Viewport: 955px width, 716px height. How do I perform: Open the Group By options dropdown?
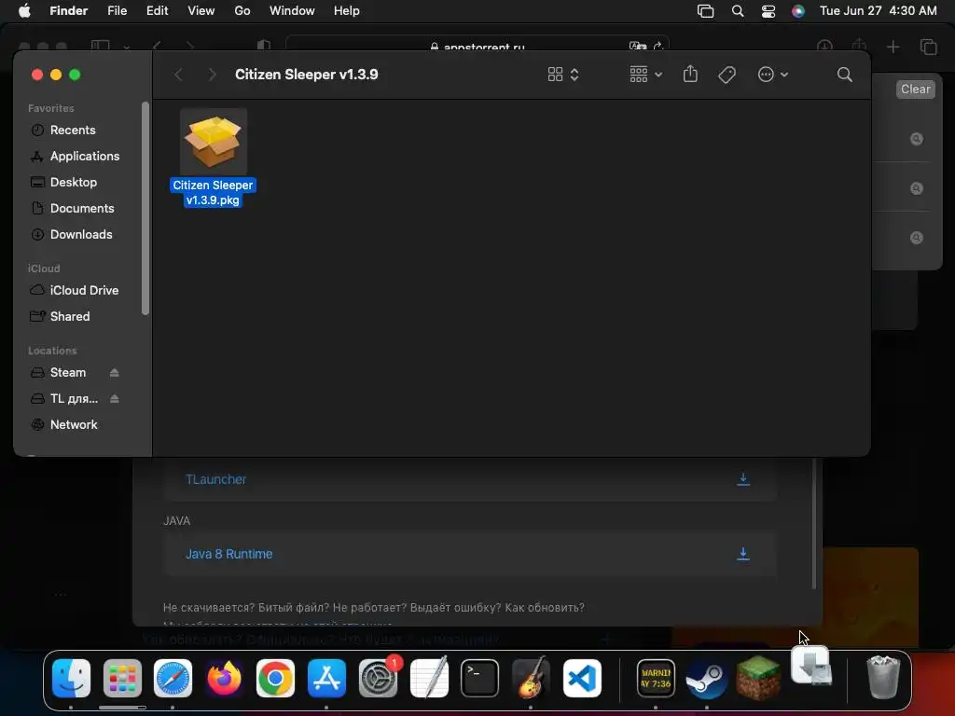coord(645,75)
